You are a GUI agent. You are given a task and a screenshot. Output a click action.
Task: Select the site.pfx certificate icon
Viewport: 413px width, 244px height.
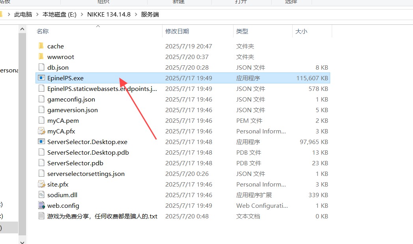click(41, 184)
